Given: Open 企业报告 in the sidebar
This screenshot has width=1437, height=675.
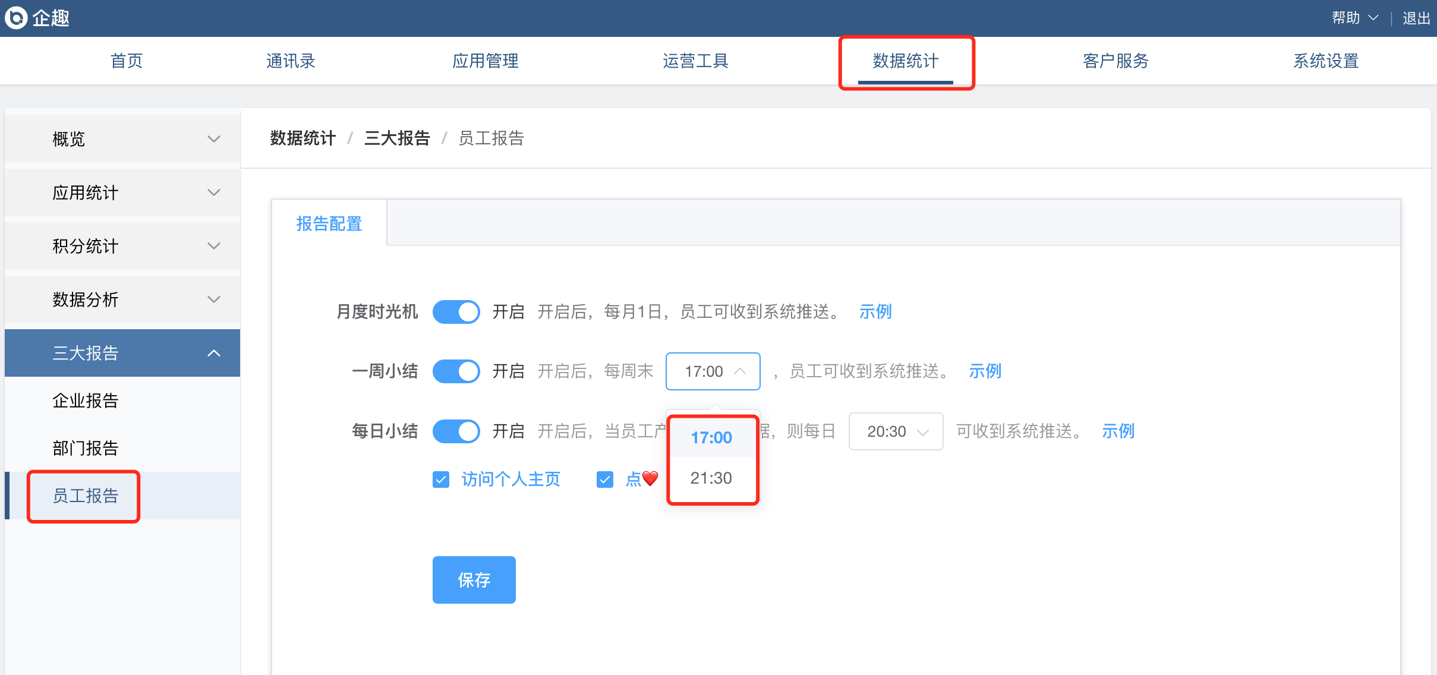Looking at the screenshot, I should click(86, 400).
